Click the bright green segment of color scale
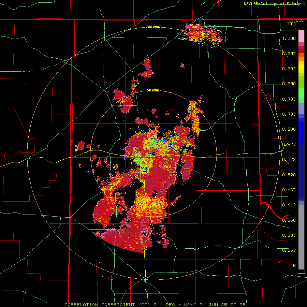307x307 pixels. [x=301, y=93]
